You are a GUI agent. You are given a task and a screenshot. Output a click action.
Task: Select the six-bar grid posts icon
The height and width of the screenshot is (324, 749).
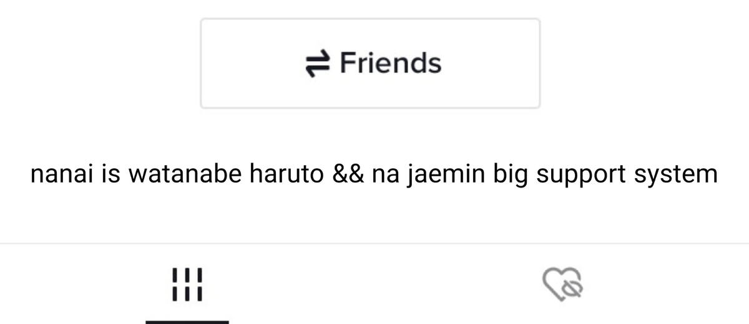[x=187, y=285]
